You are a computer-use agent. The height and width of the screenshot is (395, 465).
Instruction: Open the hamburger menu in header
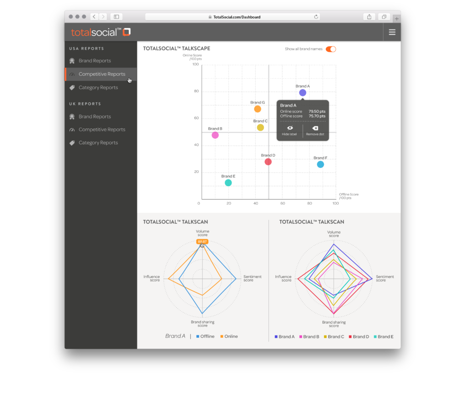392,32
